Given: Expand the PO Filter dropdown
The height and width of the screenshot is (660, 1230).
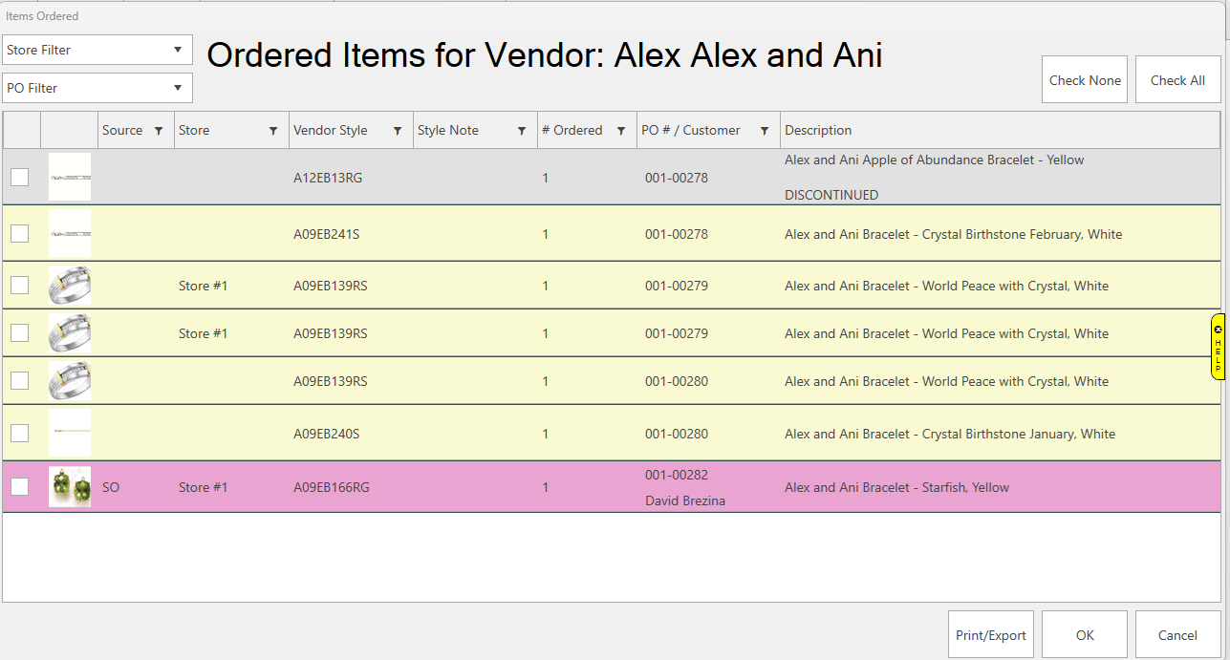Looking at the screenshot, I should tap(97, 88).
